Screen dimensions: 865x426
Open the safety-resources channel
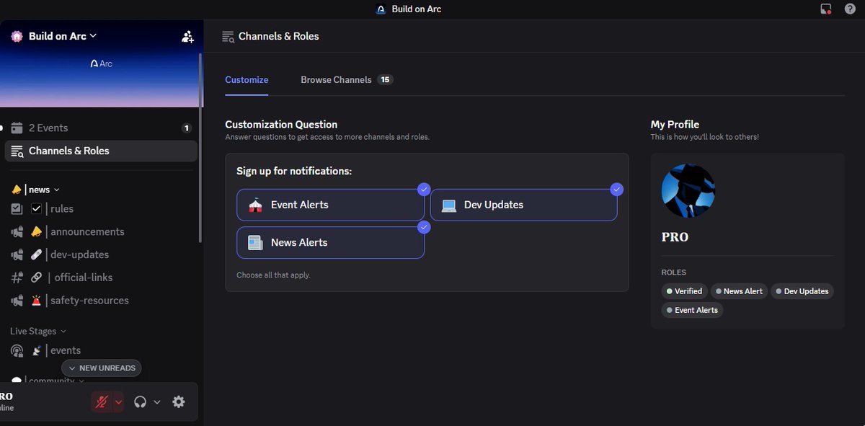(x=101, y=301)
